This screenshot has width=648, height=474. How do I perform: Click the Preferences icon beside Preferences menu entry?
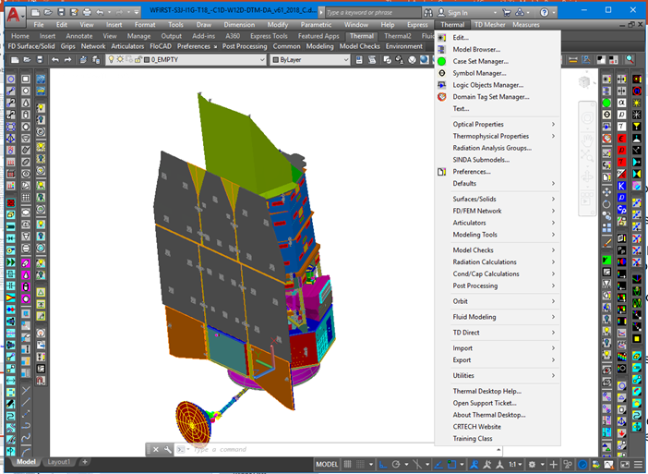point(442,172)
